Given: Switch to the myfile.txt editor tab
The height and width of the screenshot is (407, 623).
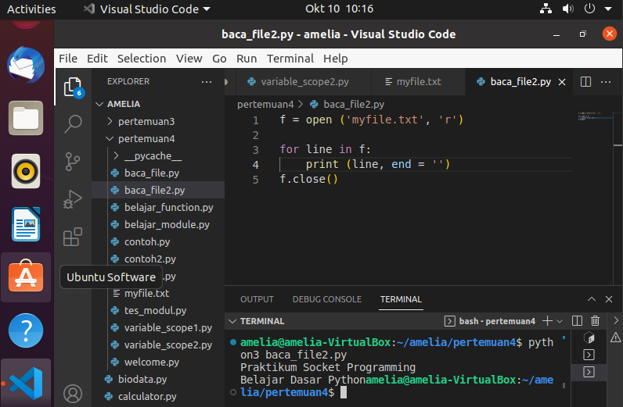Looking at the screenshot, I should pyautogui.click(x=419, y=82).
